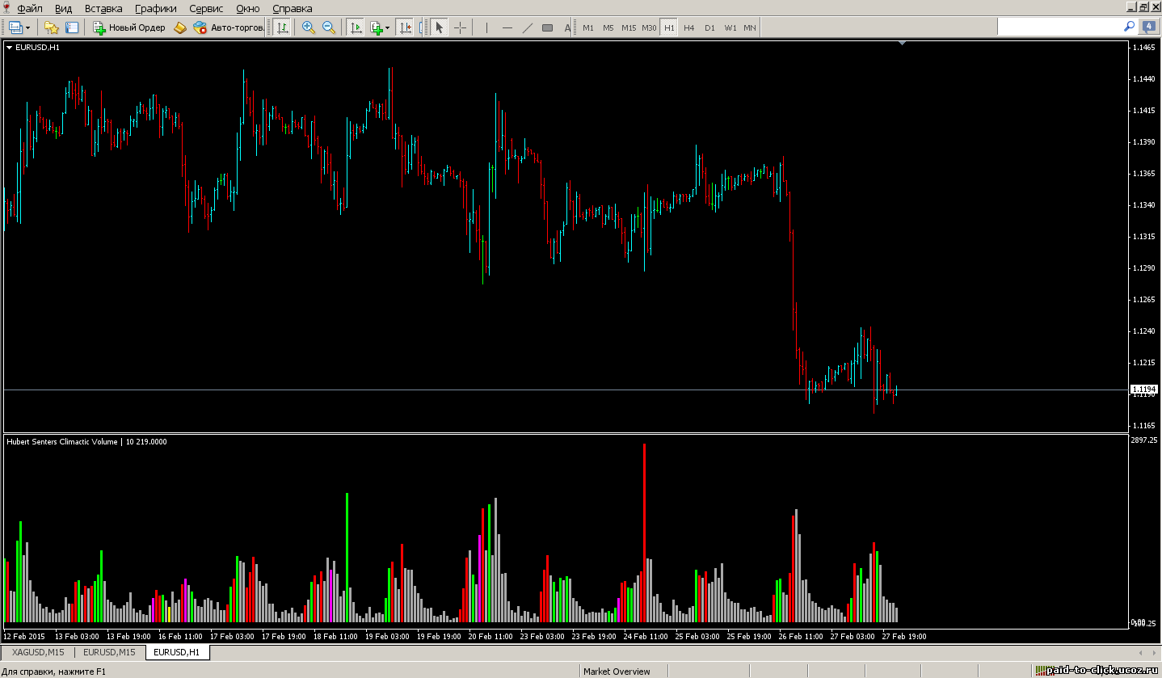
Task: Switch to M30 timeframe
Action: (649, 27)
